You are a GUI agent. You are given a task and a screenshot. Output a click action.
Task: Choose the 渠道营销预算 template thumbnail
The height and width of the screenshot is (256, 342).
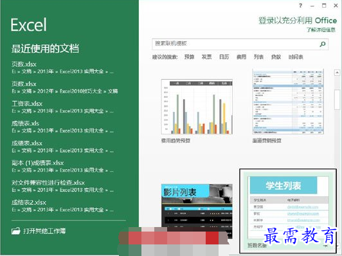pos(288,102)
